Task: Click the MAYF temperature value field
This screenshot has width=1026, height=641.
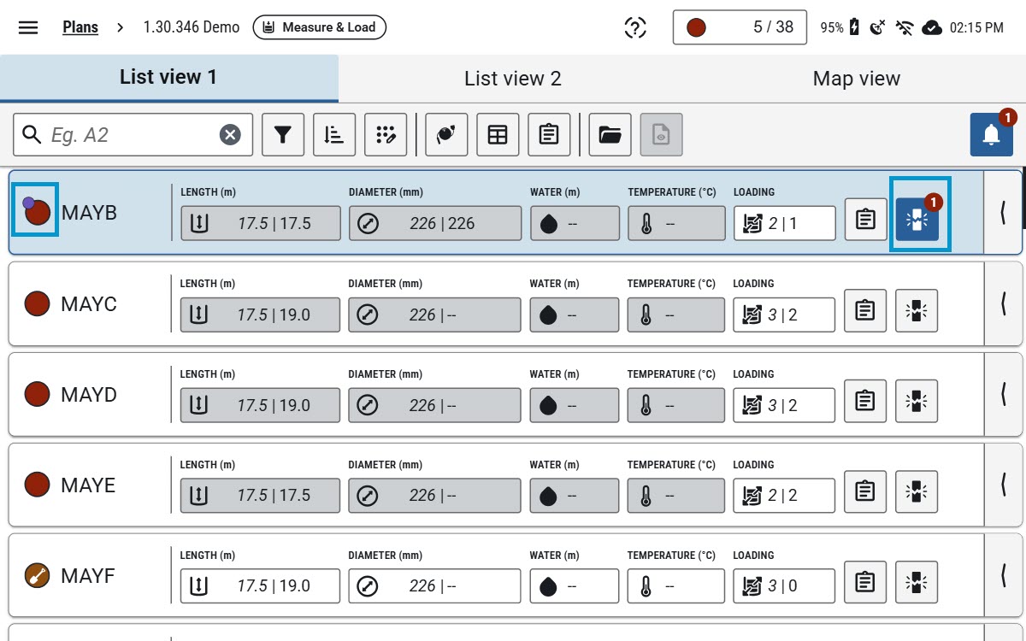Action: click(675, 586)
